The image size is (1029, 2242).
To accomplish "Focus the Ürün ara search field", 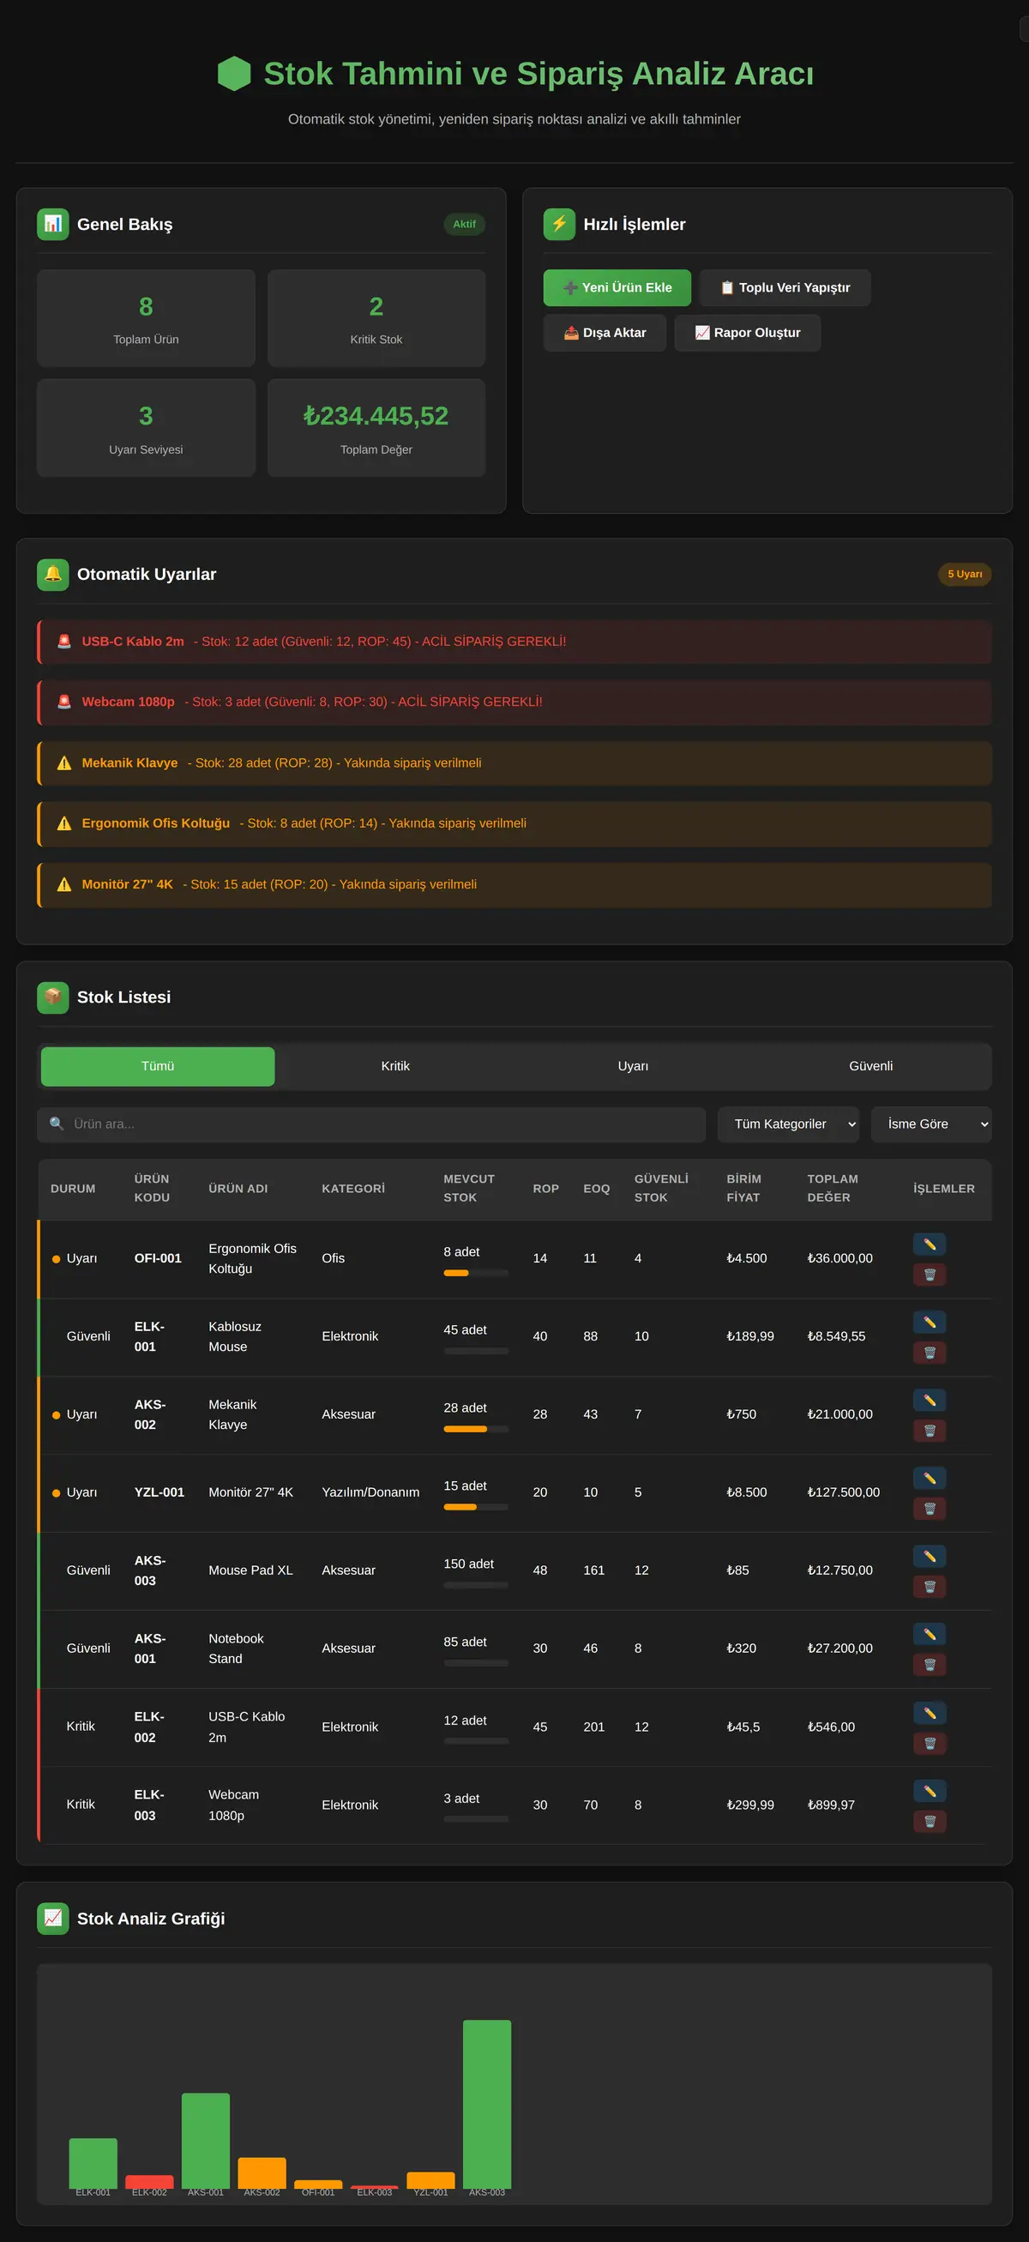I will tap(370, 1124).
